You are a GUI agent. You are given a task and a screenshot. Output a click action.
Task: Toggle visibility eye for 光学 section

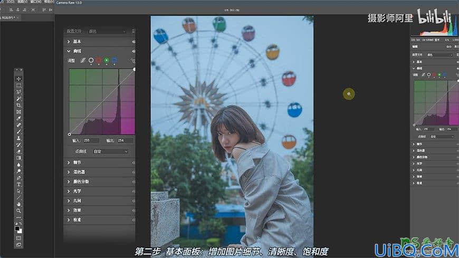click(x=134, y=191)
